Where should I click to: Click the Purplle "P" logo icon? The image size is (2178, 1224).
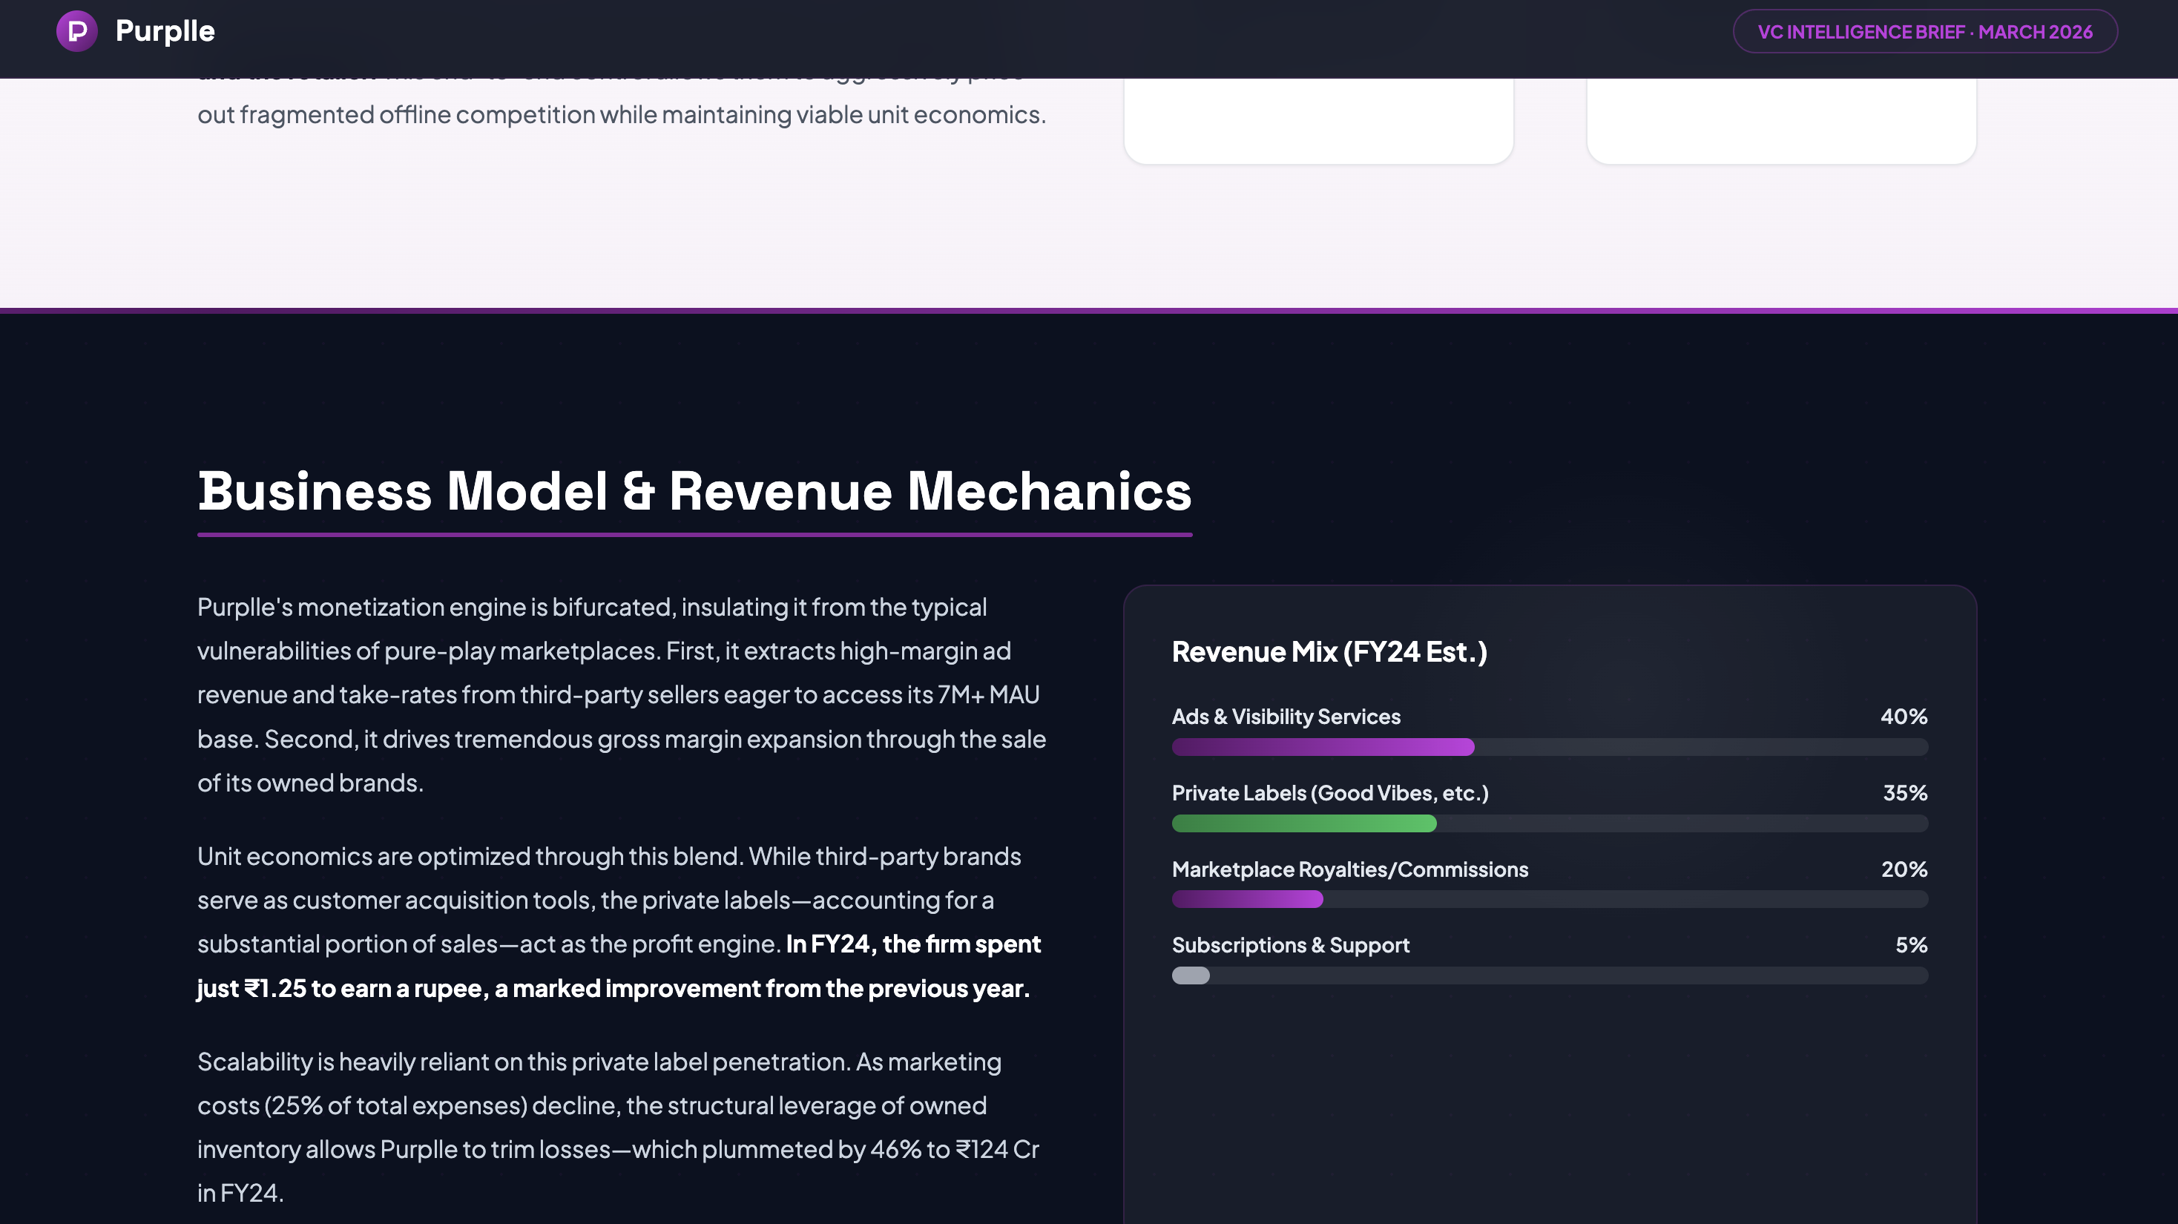[77, 30]
